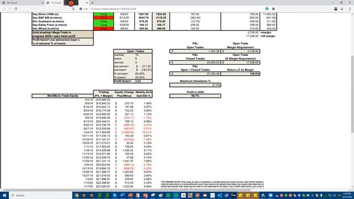This screenshot has height=199, width=354.
Task: Click the Sep Silver (1000-oz) row label
Action: pyautogui.click(x=45, y=14)
